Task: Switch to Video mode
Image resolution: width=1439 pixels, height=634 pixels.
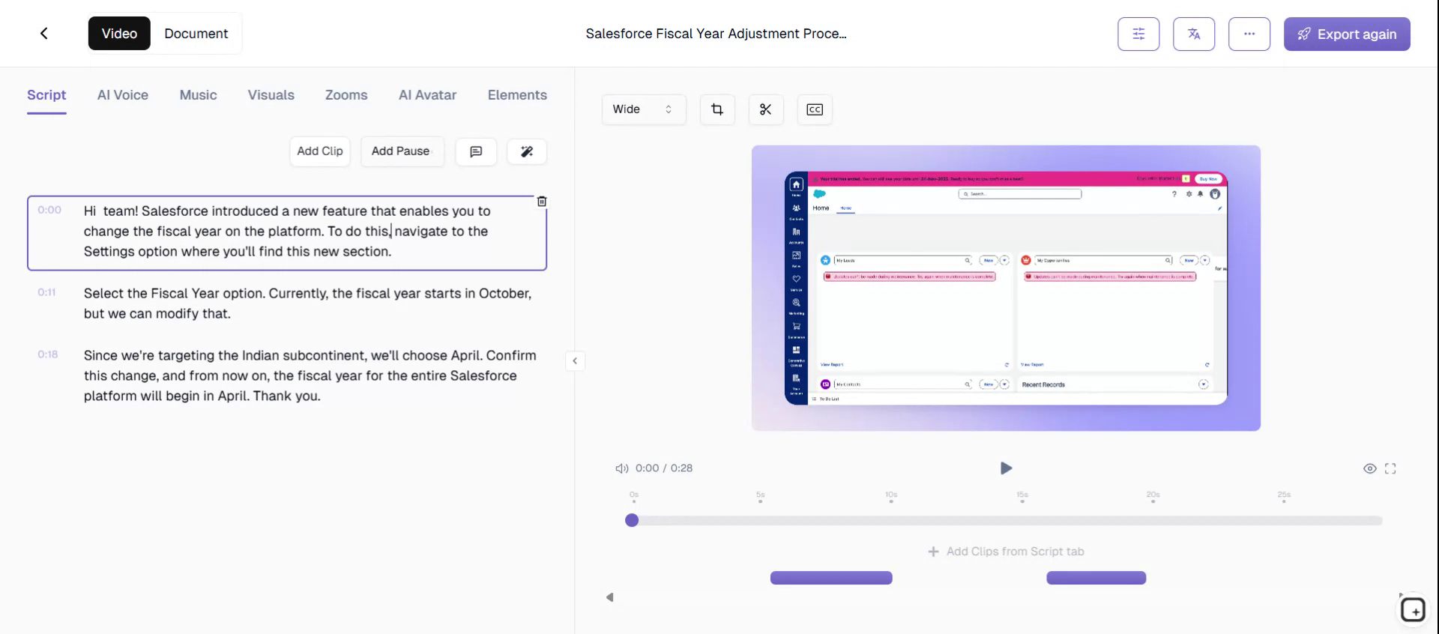Action: coord(119,34)
